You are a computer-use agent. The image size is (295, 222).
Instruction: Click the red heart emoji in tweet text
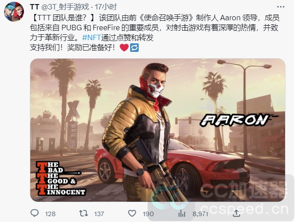(x=124, y=47)
